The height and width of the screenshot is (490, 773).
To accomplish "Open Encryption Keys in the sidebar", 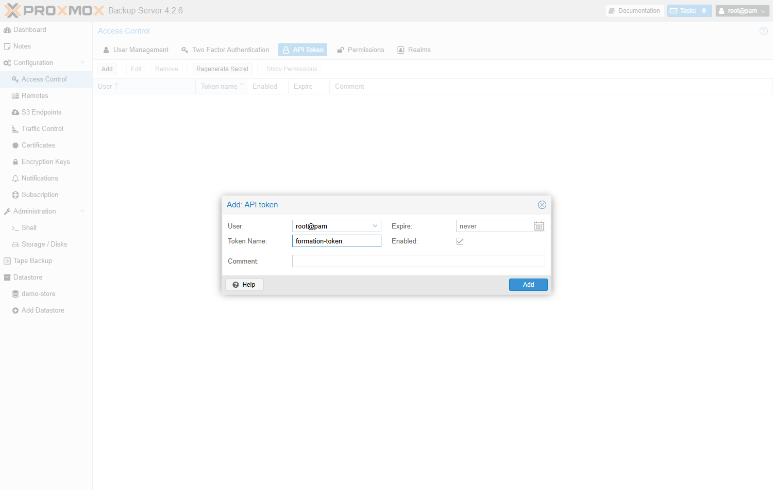I will pyautogui.click(x=46, y=162).
